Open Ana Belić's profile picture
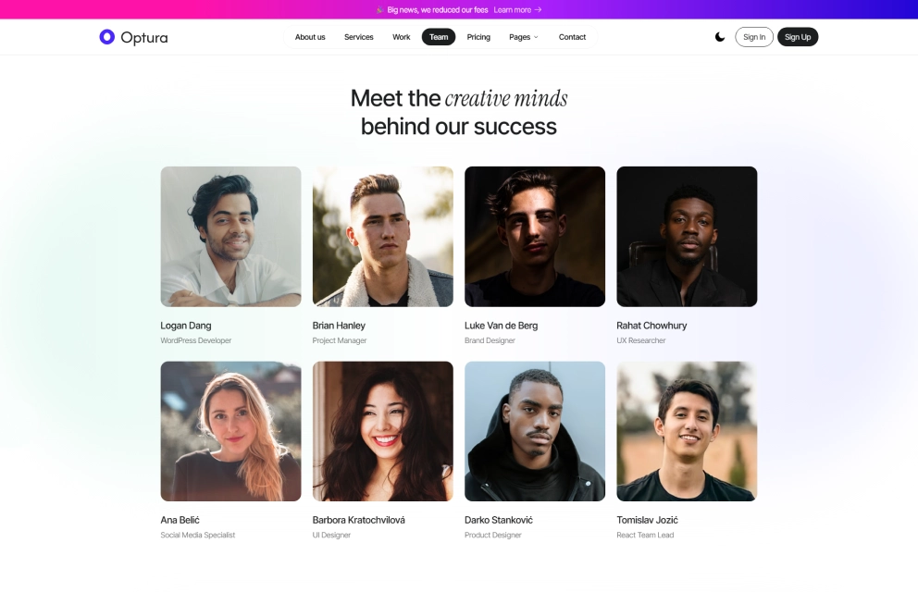 pos(230,431)
